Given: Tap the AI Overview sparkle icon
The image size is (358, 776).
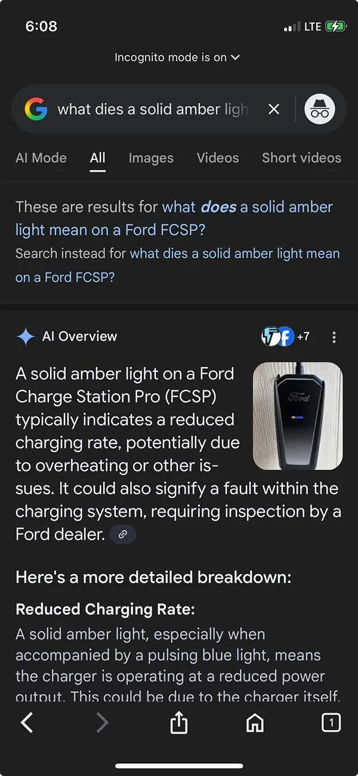Looking at the screenshot, I should pyautogui.click(x=26, y=337).
